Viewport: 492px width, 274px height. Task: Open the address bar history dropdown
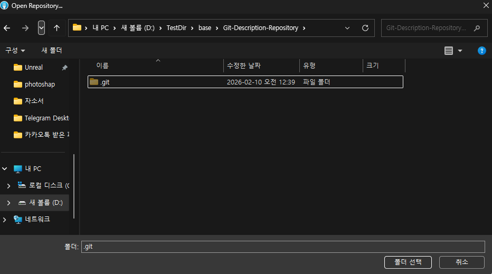tap(347, 28)
